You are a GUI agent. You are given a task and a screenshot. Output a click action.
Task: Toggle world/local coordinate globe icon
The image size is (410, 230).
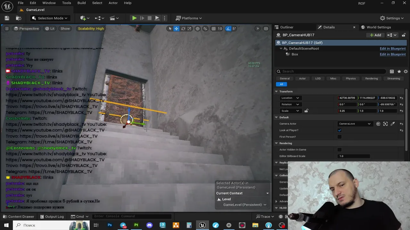pos(198,28)
